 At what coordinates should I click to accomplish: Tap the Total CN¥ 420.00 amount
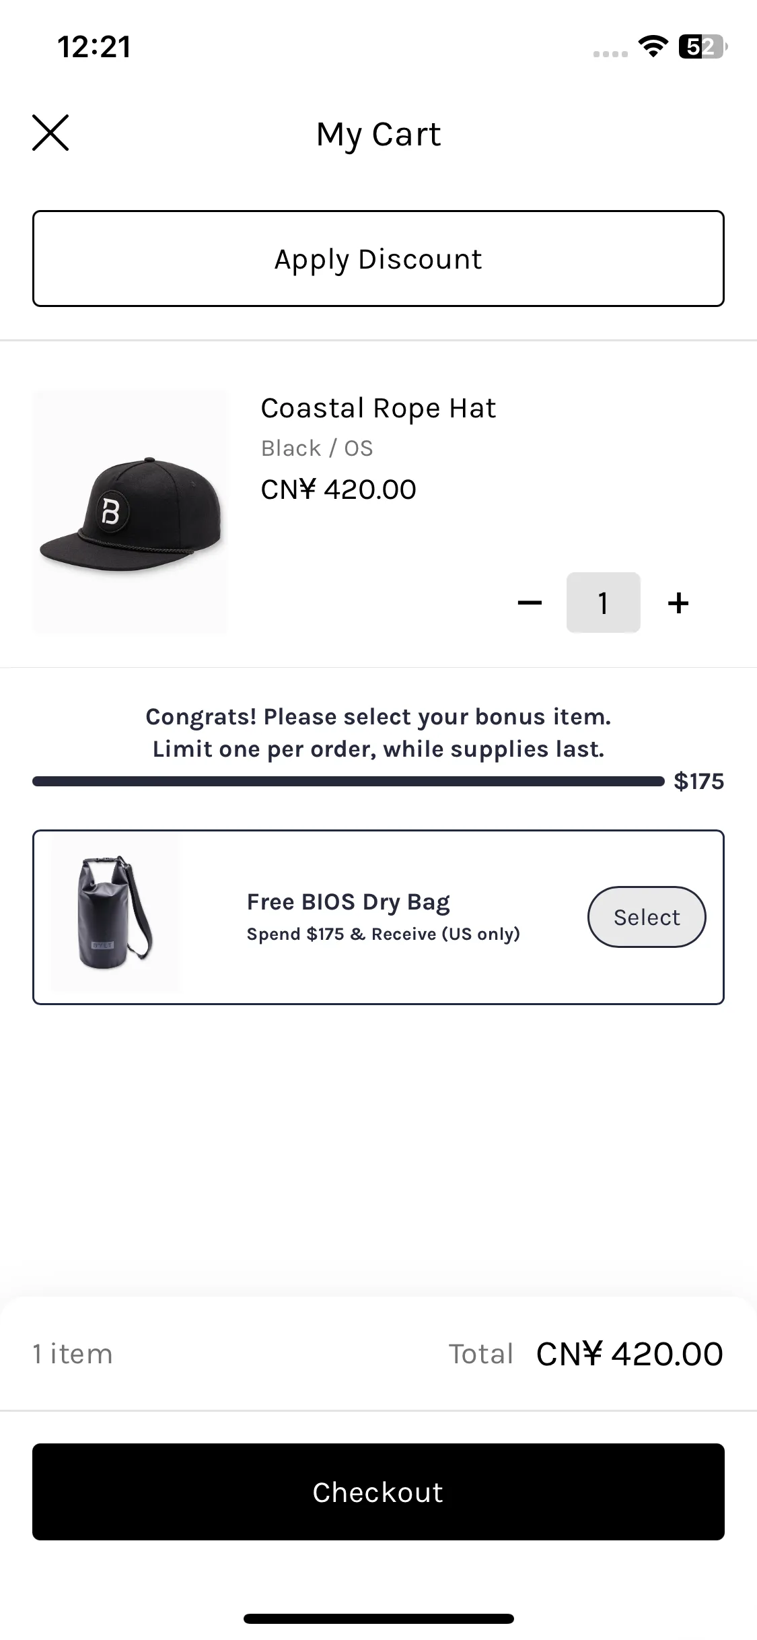[629, 1354]
